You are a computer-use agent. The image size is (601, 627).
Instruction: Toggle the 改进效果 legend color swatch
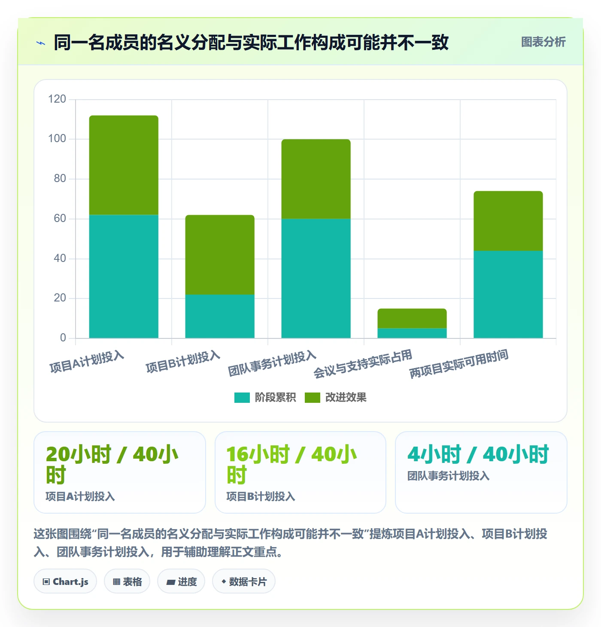tap(312, 398)
